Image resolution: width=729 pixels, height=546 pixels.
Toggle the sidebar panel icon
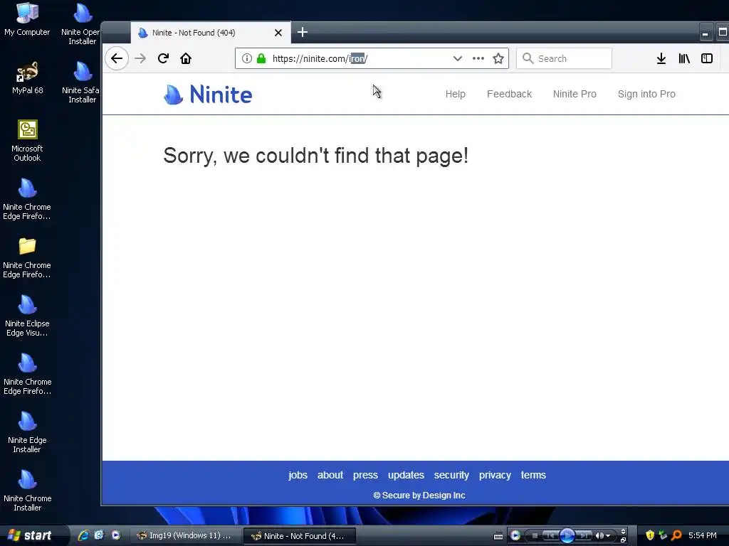707,58
